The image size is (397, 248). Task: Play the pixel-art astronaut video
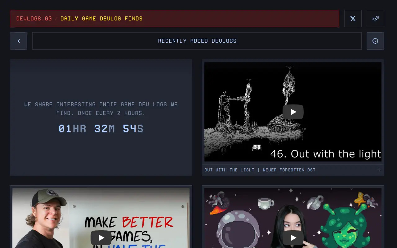[293, 238]
